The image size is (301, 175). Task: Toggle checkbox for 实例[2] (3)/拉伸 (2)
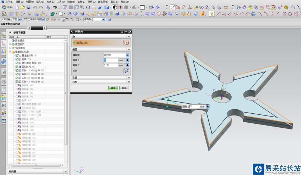pyautogui.click(x=17, y=74)
